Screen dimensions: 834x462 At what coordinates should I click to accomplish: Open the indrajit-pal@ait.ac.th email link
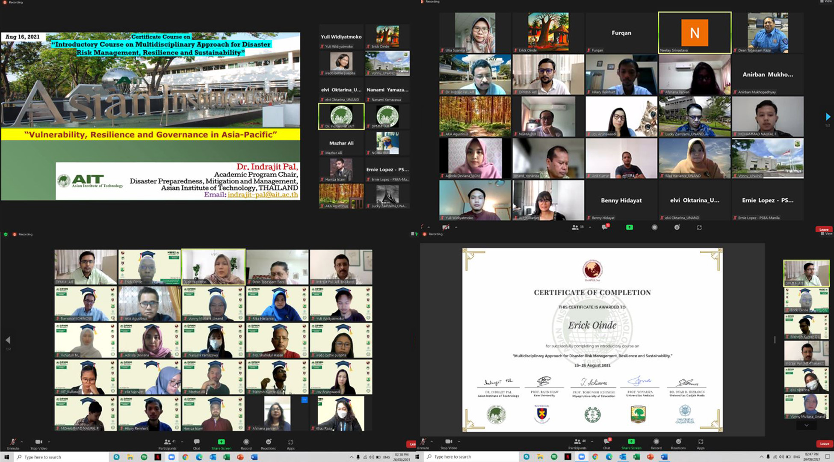tap(263, 195)
